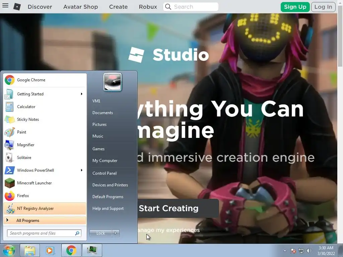Open the green-screen monitor taskbar icon
This screenshot has height=257, width=343.
click(x=92, y=250)
